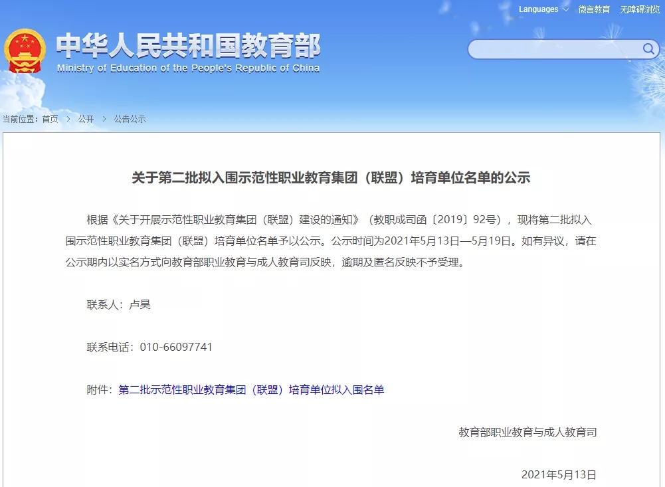
Task: Click the arrow between 公开 and 公告公示
Action: coord(104,119)
